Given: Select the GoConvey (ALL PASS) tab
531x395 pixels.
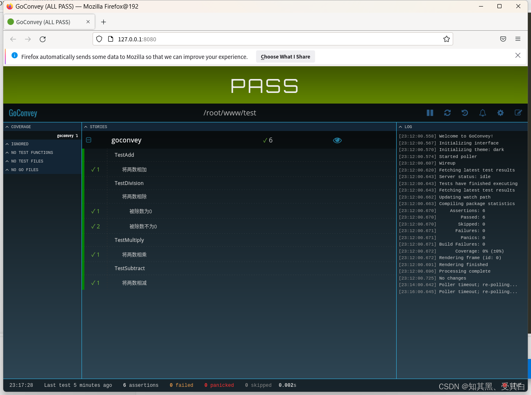Looking at the screenshot, I should click(49, 22).
